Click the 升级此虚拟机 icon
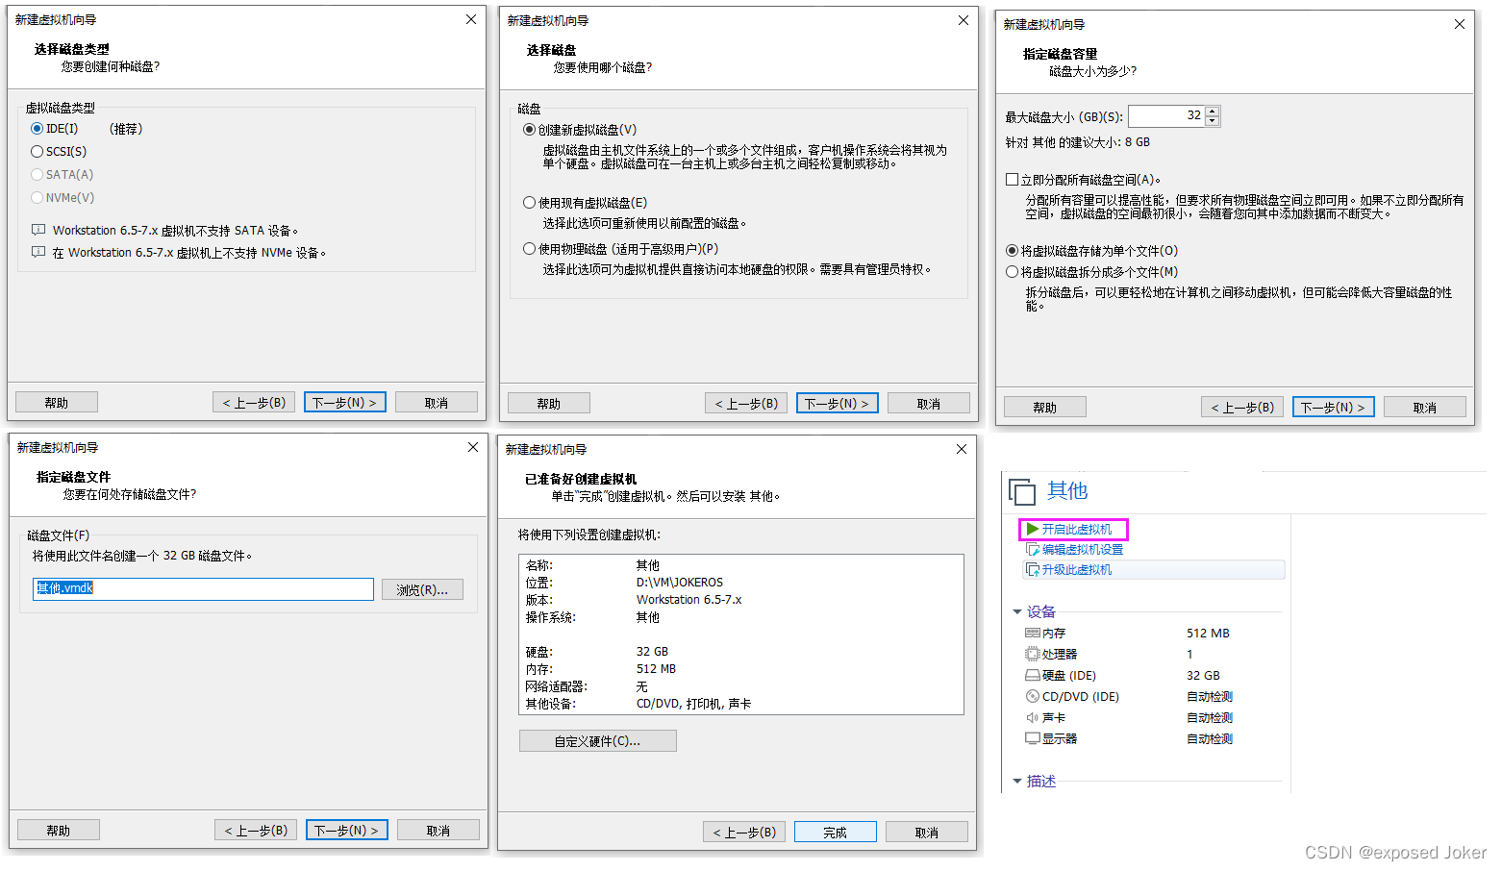Screen dimensions: 1502x871 pyautogui.click(x=1033, y=570)
